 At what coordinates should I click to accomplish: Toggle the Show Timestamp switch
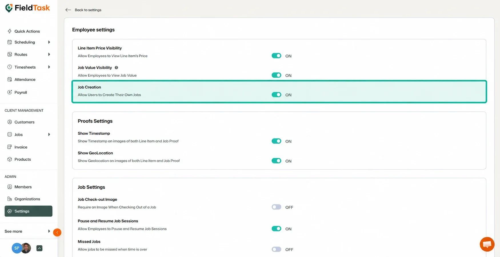click(x=276, y=141)
